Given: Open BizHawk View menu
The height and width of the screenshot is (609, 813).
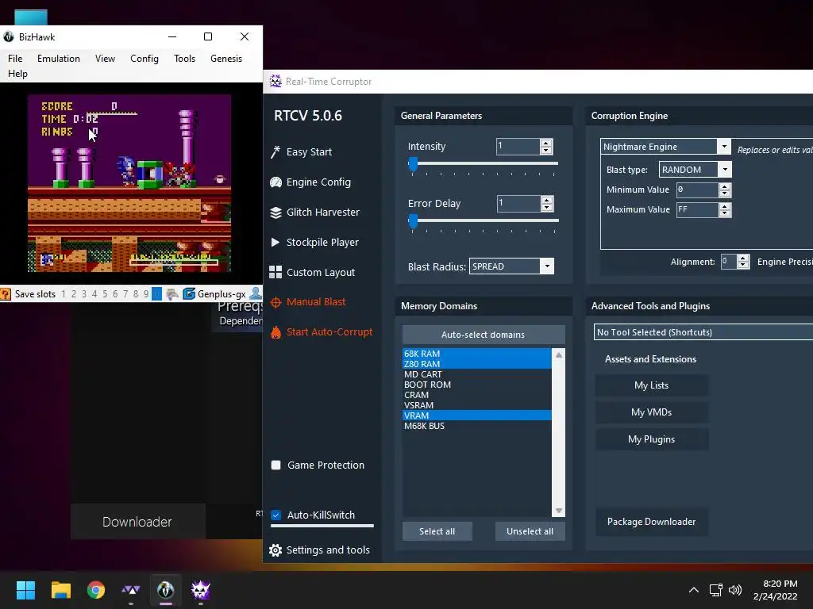Looking at the screenshot, I should 106,59.
